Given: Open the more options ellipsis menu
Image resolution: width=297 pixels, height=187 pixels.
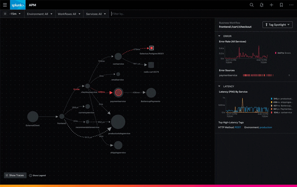Looking at the screenshot, I should pyautogui.click(x=291, y=5).
